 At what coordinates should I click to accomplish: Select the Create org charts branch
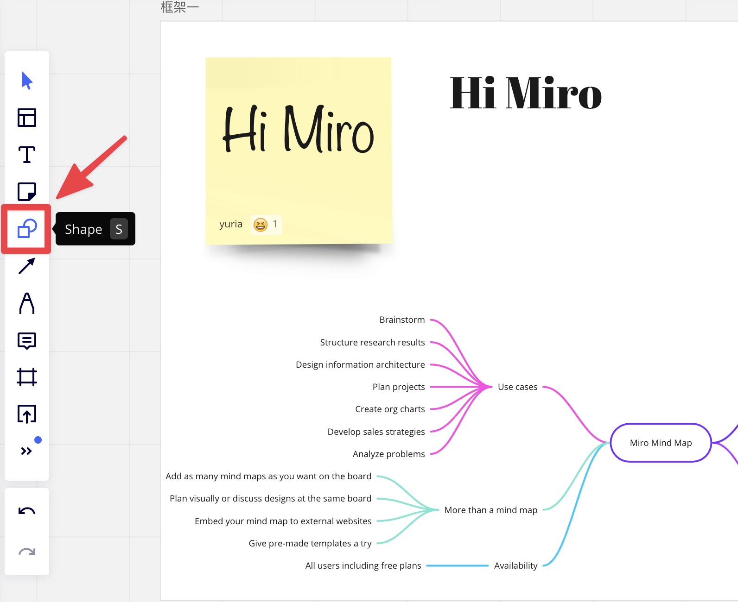[x=390, y=409]
